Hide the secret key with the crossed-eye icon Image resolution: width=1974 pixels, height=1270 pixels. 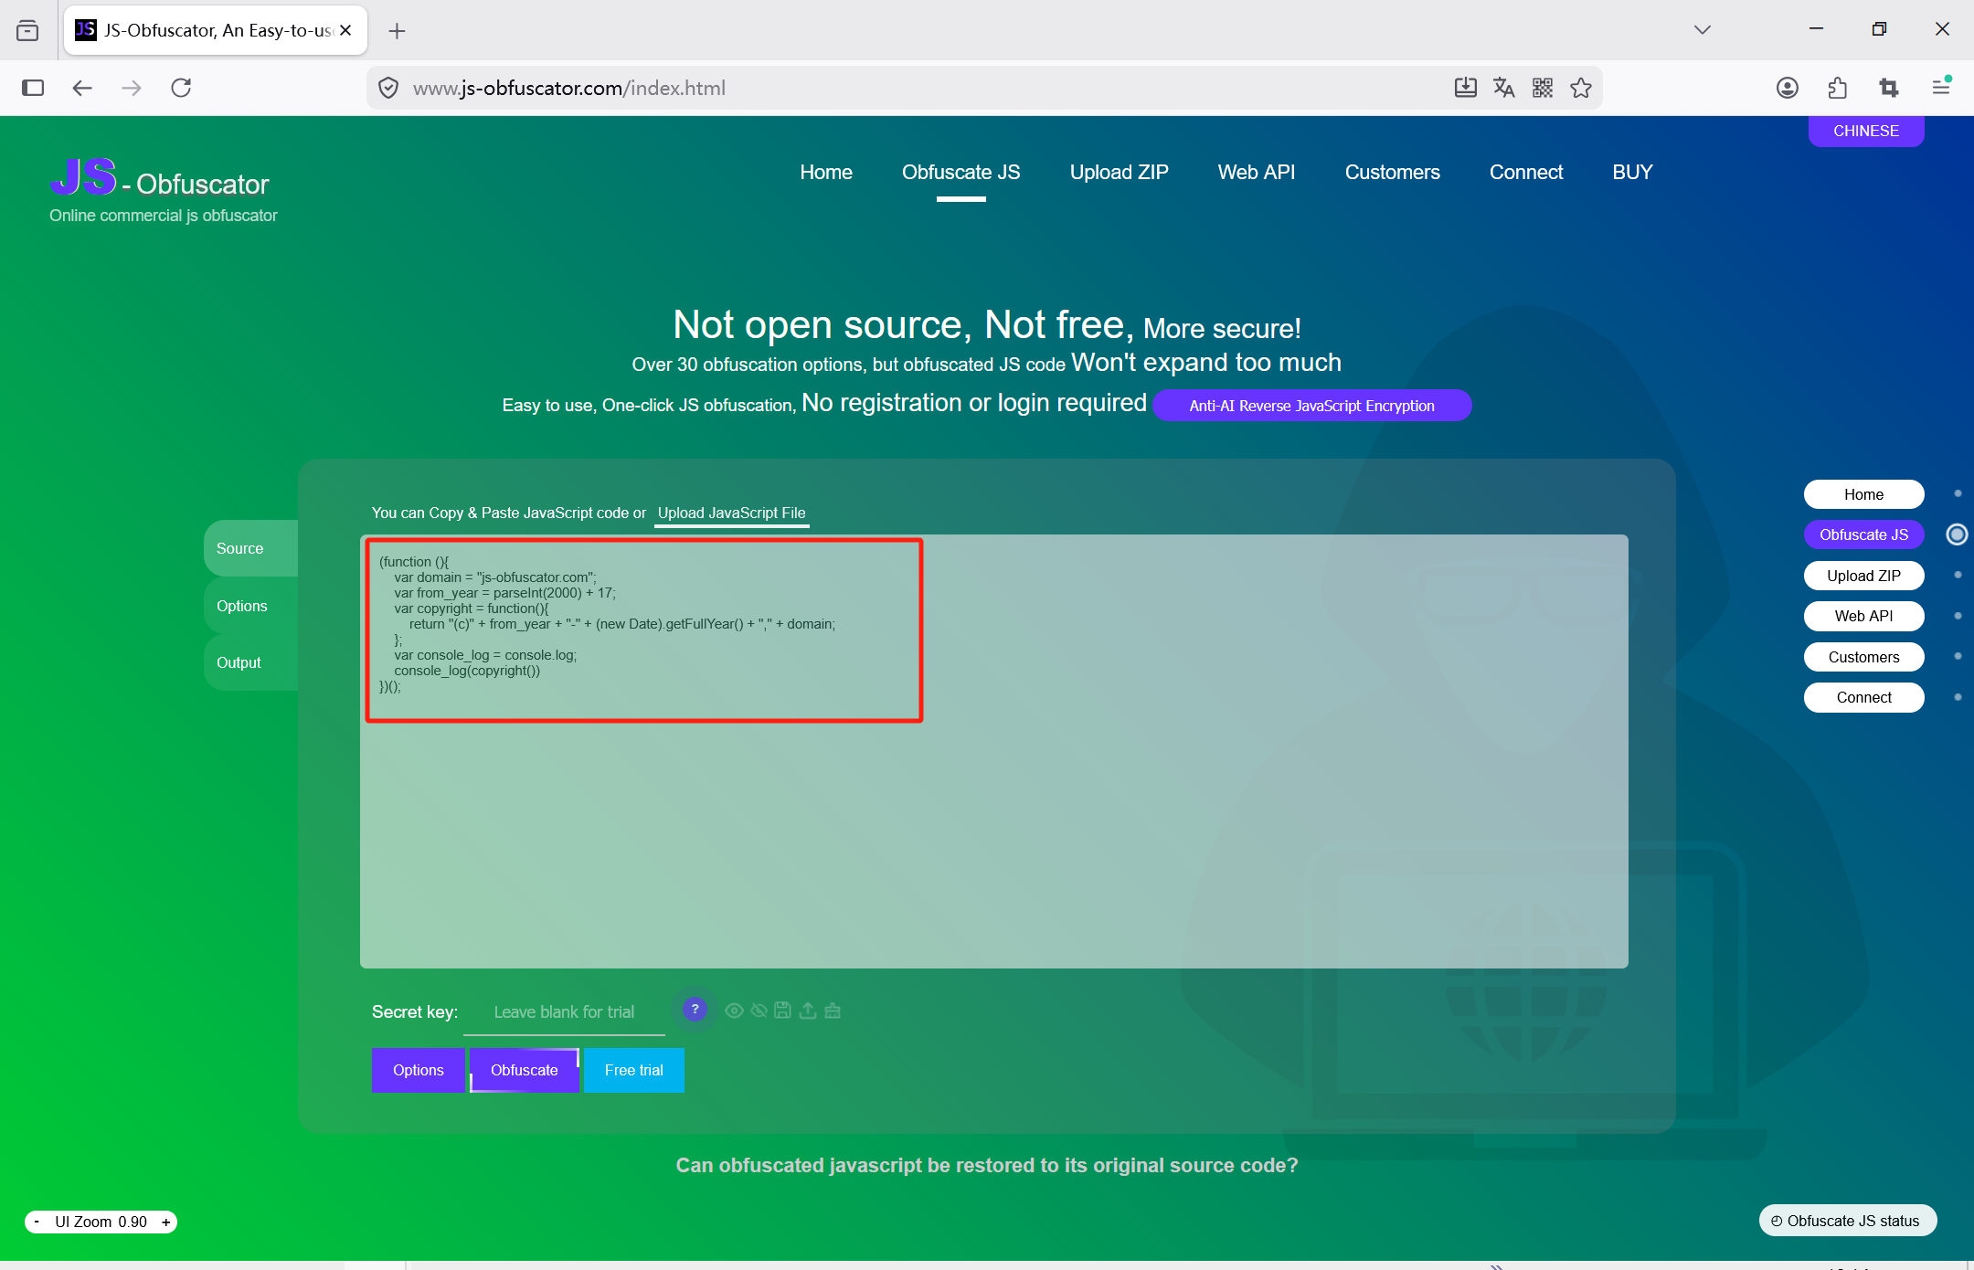759,1011
